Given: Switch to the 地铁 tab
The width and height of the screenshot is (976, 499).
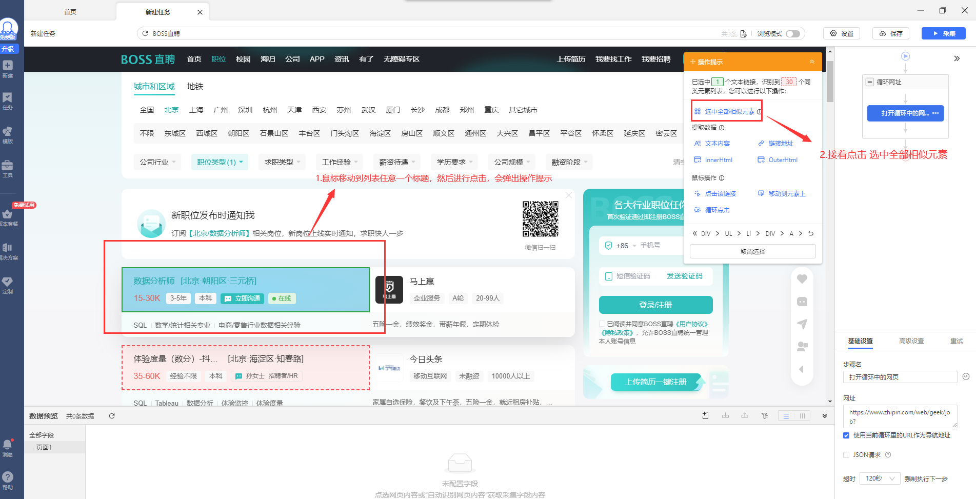Looking at the screenshot, I should pyautogui.click(x=195, y=87).
